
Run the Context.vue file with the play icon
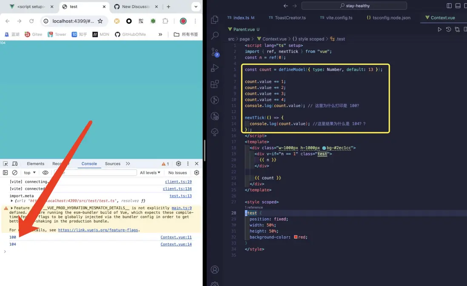(439, 29)
